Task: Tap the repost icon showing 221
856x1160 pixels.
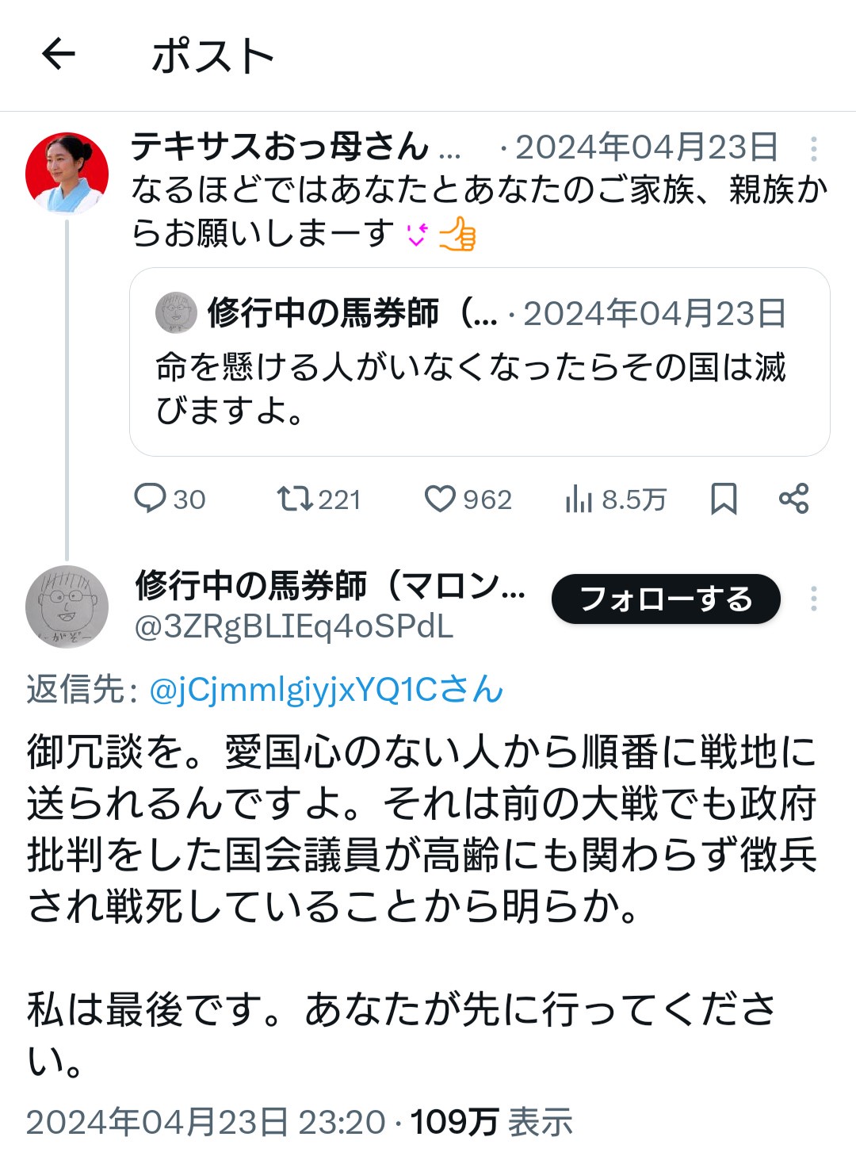Action: [x=294, y=499]
